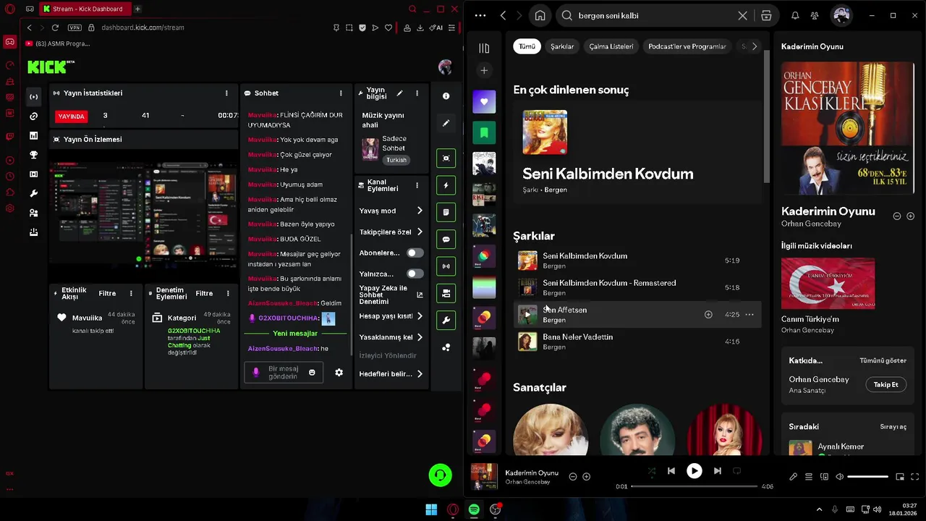
Task: Open Filtre in Etkinlik Akışı panel
Action: (107, 293)
